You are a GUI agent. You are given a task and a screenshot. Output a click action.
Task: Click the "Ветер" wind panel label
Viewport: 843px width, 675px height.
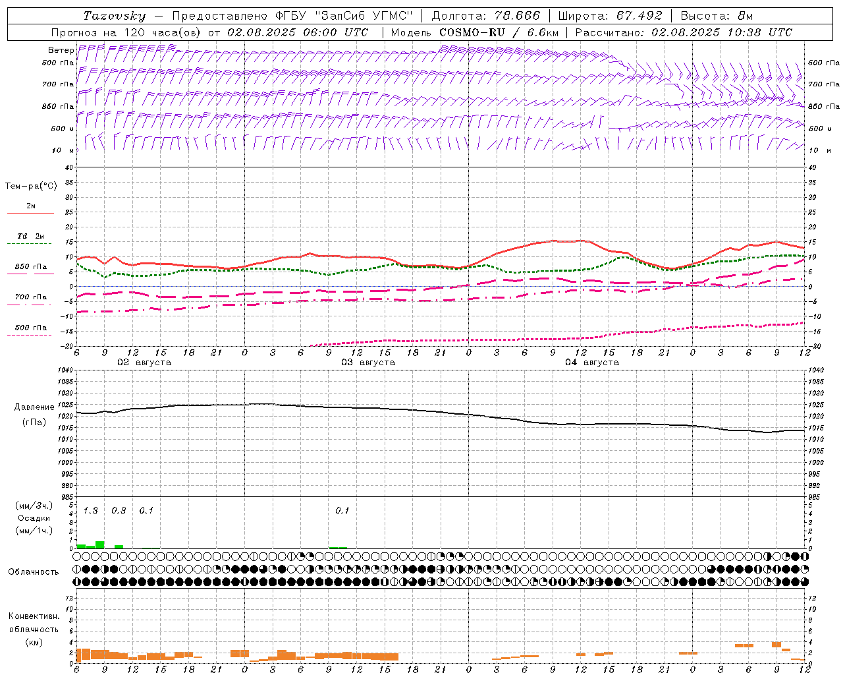click(x=61, y=50)
